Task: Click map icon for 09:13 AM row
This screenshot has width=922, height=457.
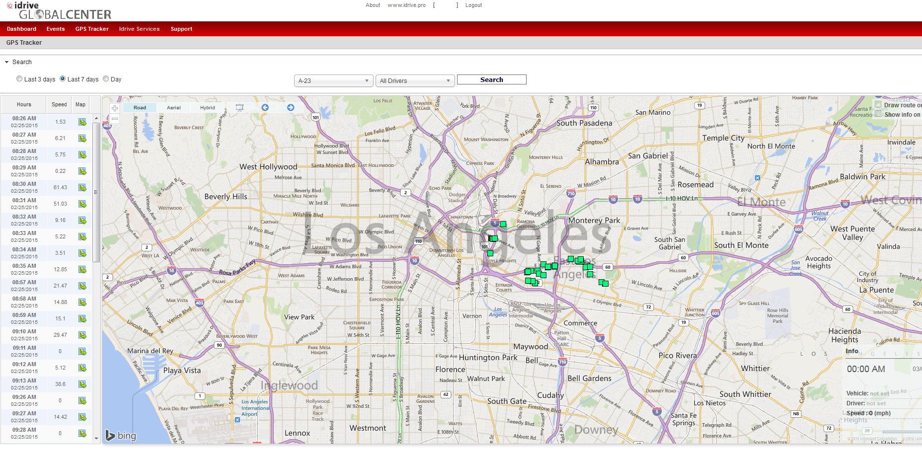Action: 82,384
